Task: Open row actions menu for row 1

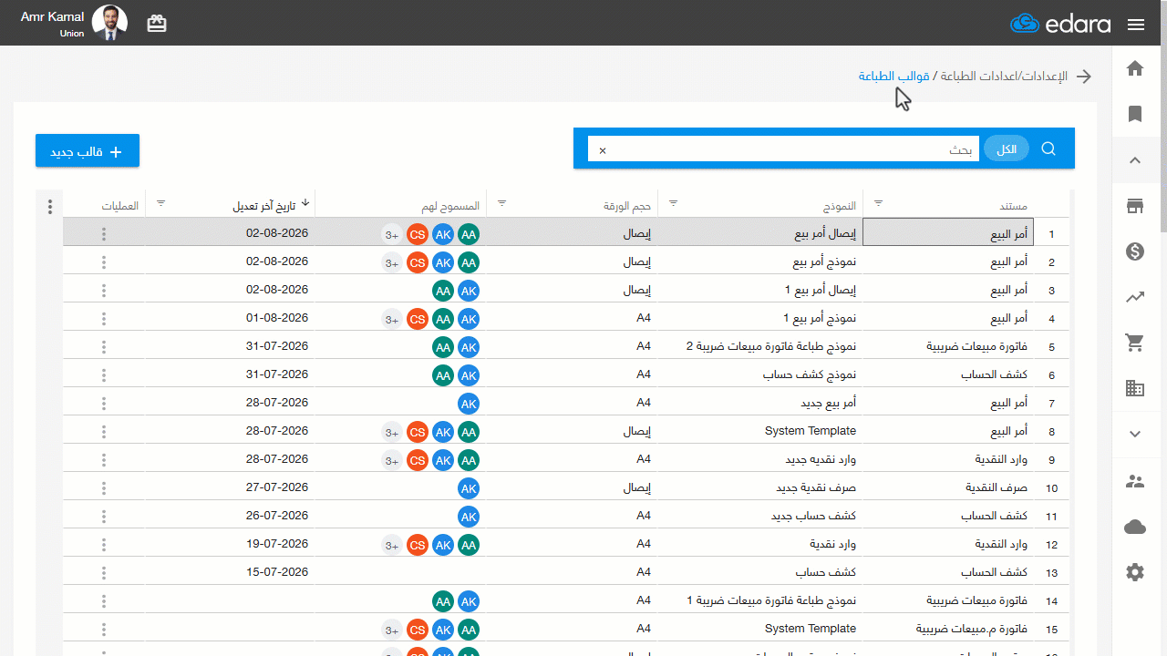Action: pyautogui.click(x=104, y=234)
